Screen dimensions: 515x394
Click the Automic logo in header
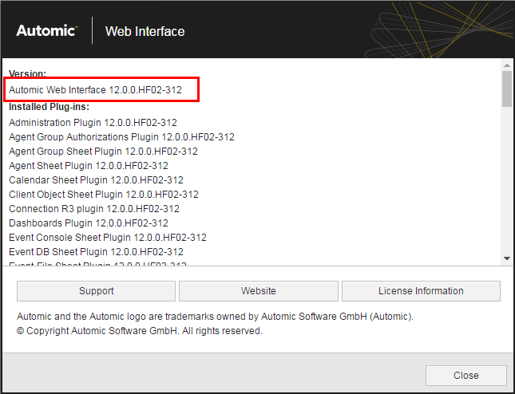pyautogui.click(x=46, y=30)
